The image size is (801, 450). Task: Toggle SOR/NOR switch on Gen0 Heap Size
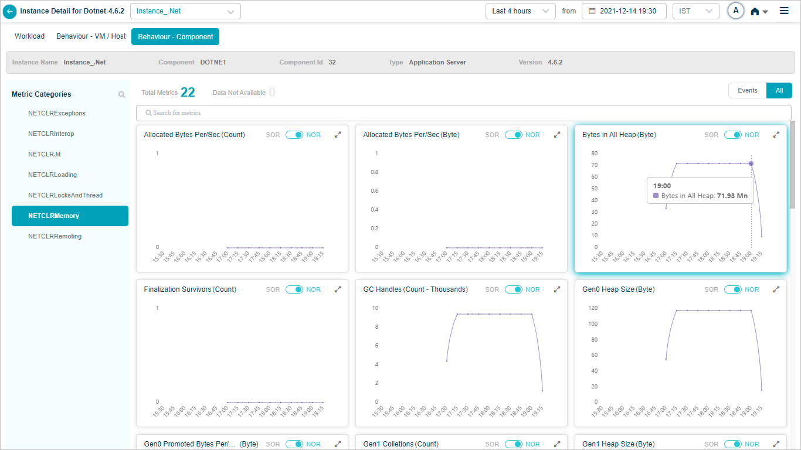[733, 289]
